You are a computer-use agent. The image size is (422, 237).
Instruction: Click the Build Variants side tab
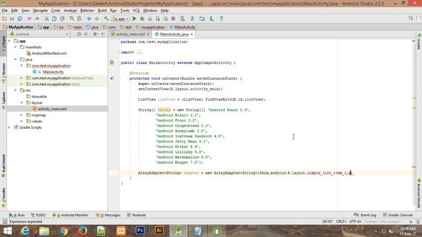pyautogui.click(x=3, y=165)
